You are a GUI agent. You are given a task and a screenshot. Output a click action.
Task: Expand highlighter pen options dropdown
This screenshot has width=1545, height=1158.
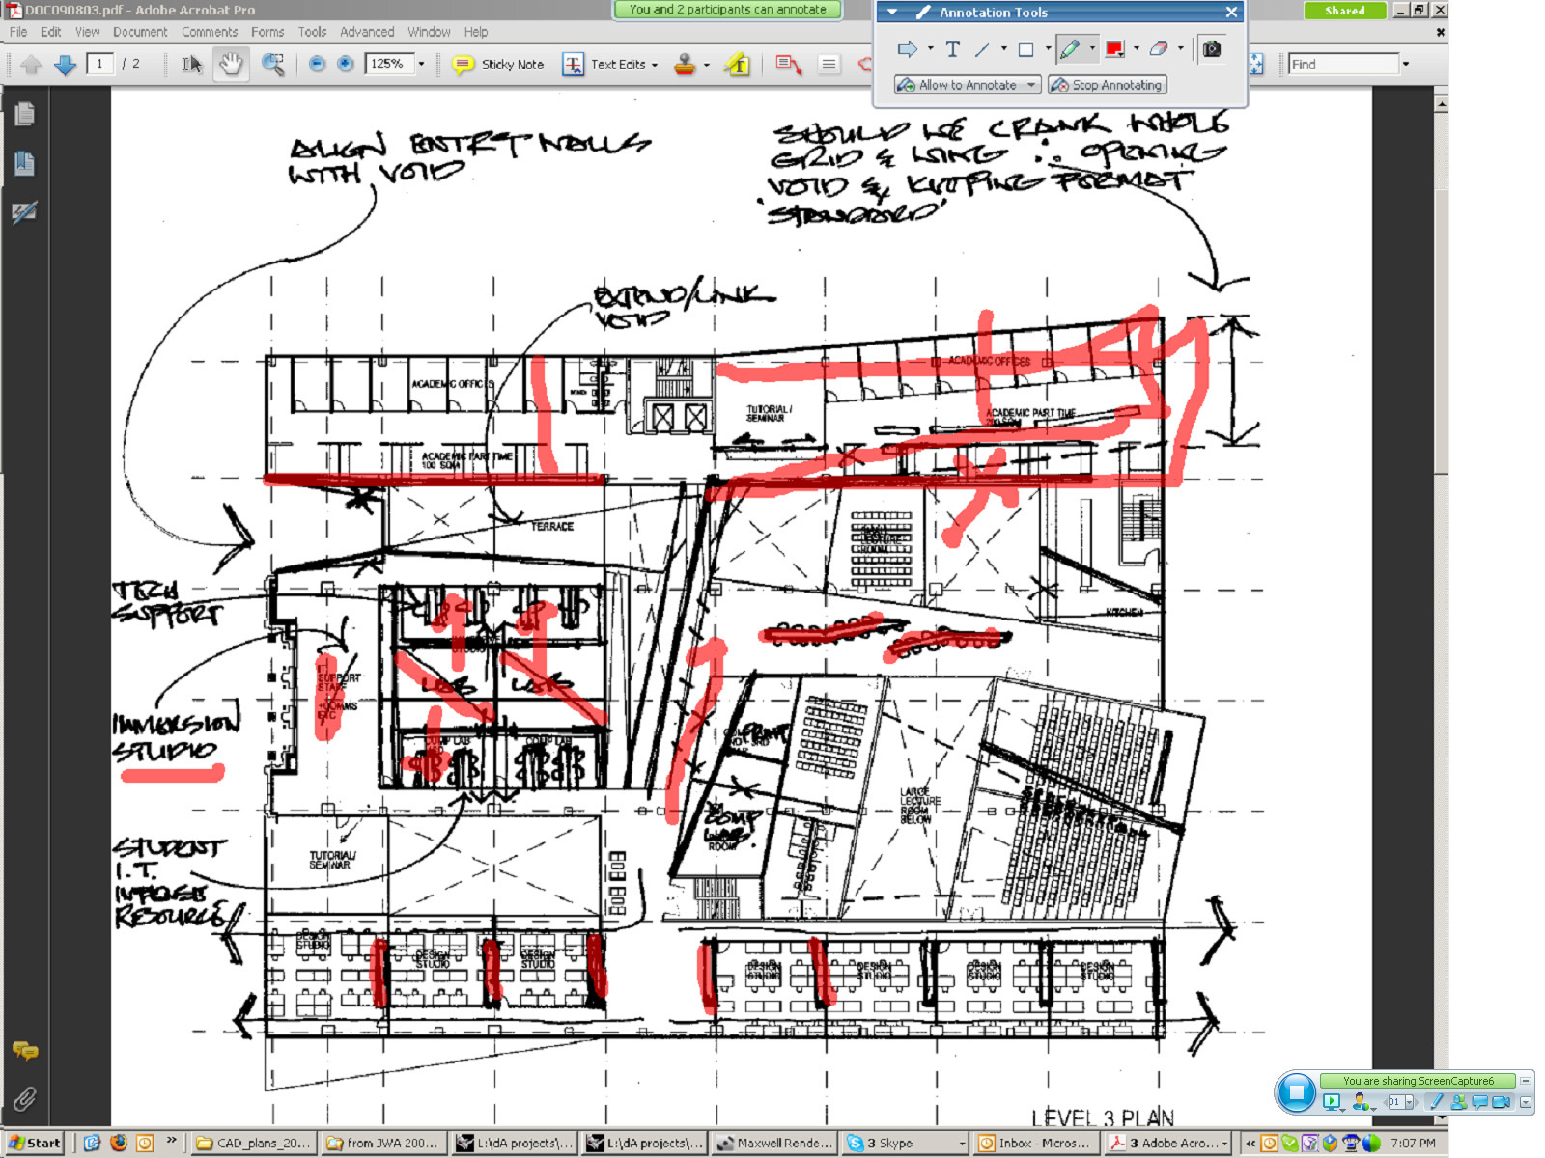coord(1092,49)
